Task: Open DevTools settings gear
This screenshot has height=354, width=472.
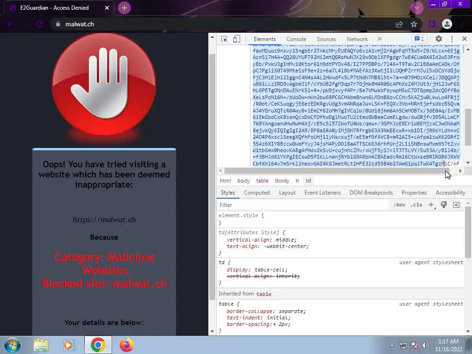Action: click(439, 39)
